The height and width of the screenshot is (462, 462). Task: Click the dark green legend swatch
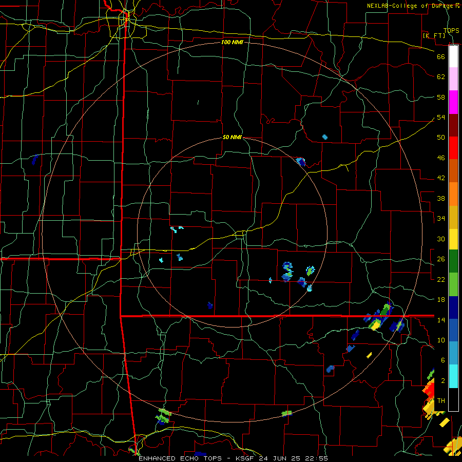click(453, 261)
